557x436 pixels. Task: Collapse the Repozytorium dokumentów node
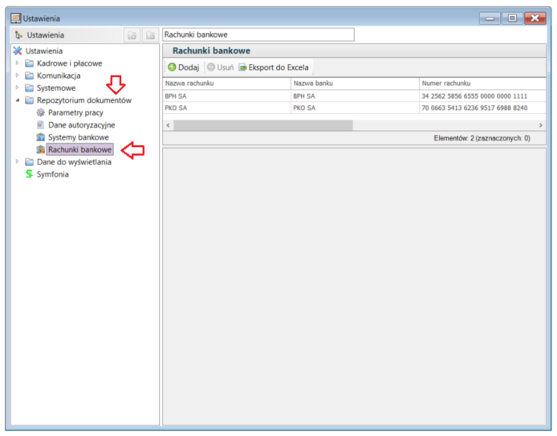coord(18,100)
